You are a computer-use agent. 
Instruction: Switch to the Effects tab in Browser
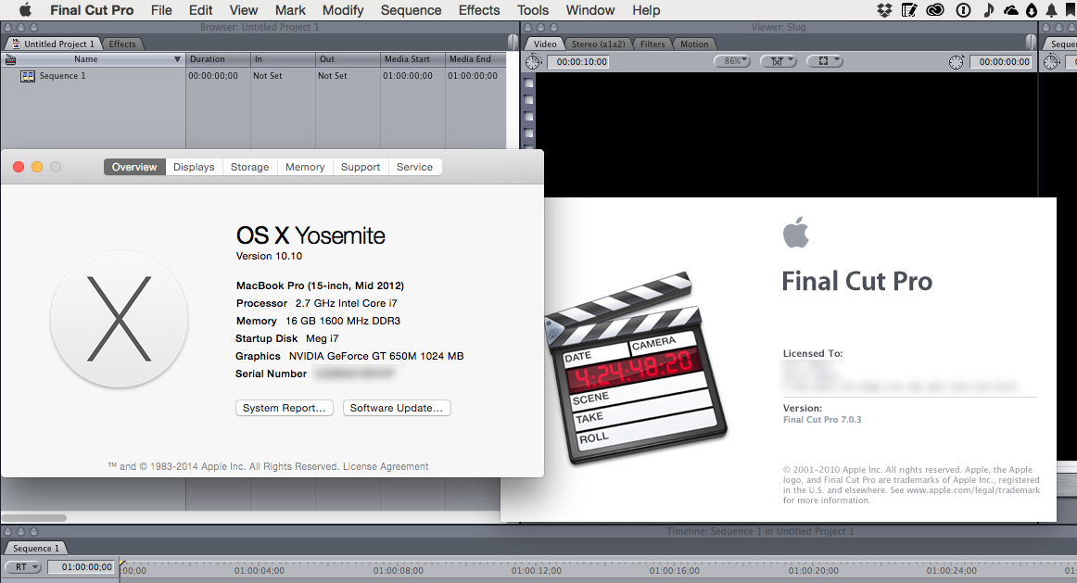[x=122, y=44]
